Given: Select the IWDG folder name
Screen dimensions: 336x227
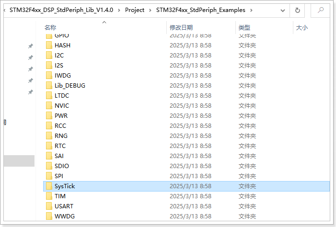Looking at the screenshot, I should point(63,75).
